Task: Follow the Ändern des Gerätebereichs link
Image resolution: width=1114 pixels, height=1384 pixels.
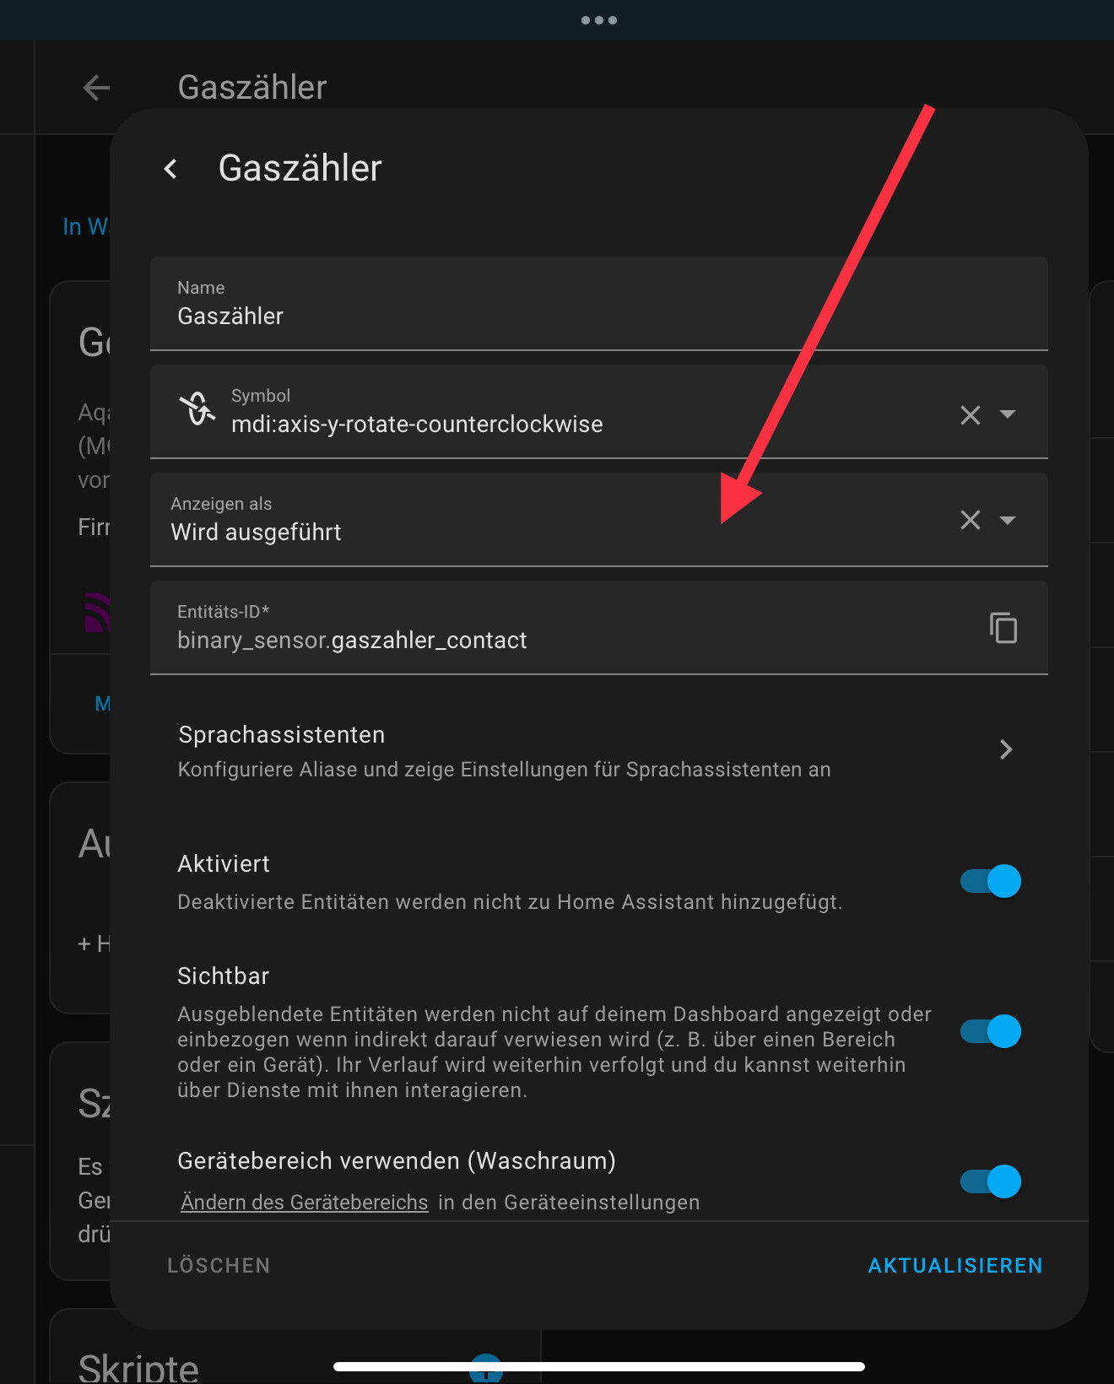Action: [x=305, y=1203]
